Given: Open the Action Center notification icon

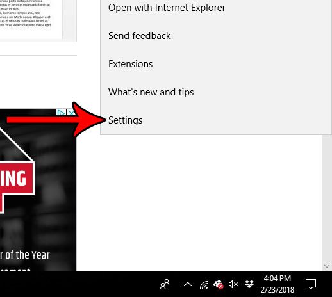Looking at the screenshot, I should pyautogui.click(x=311, y=284).
